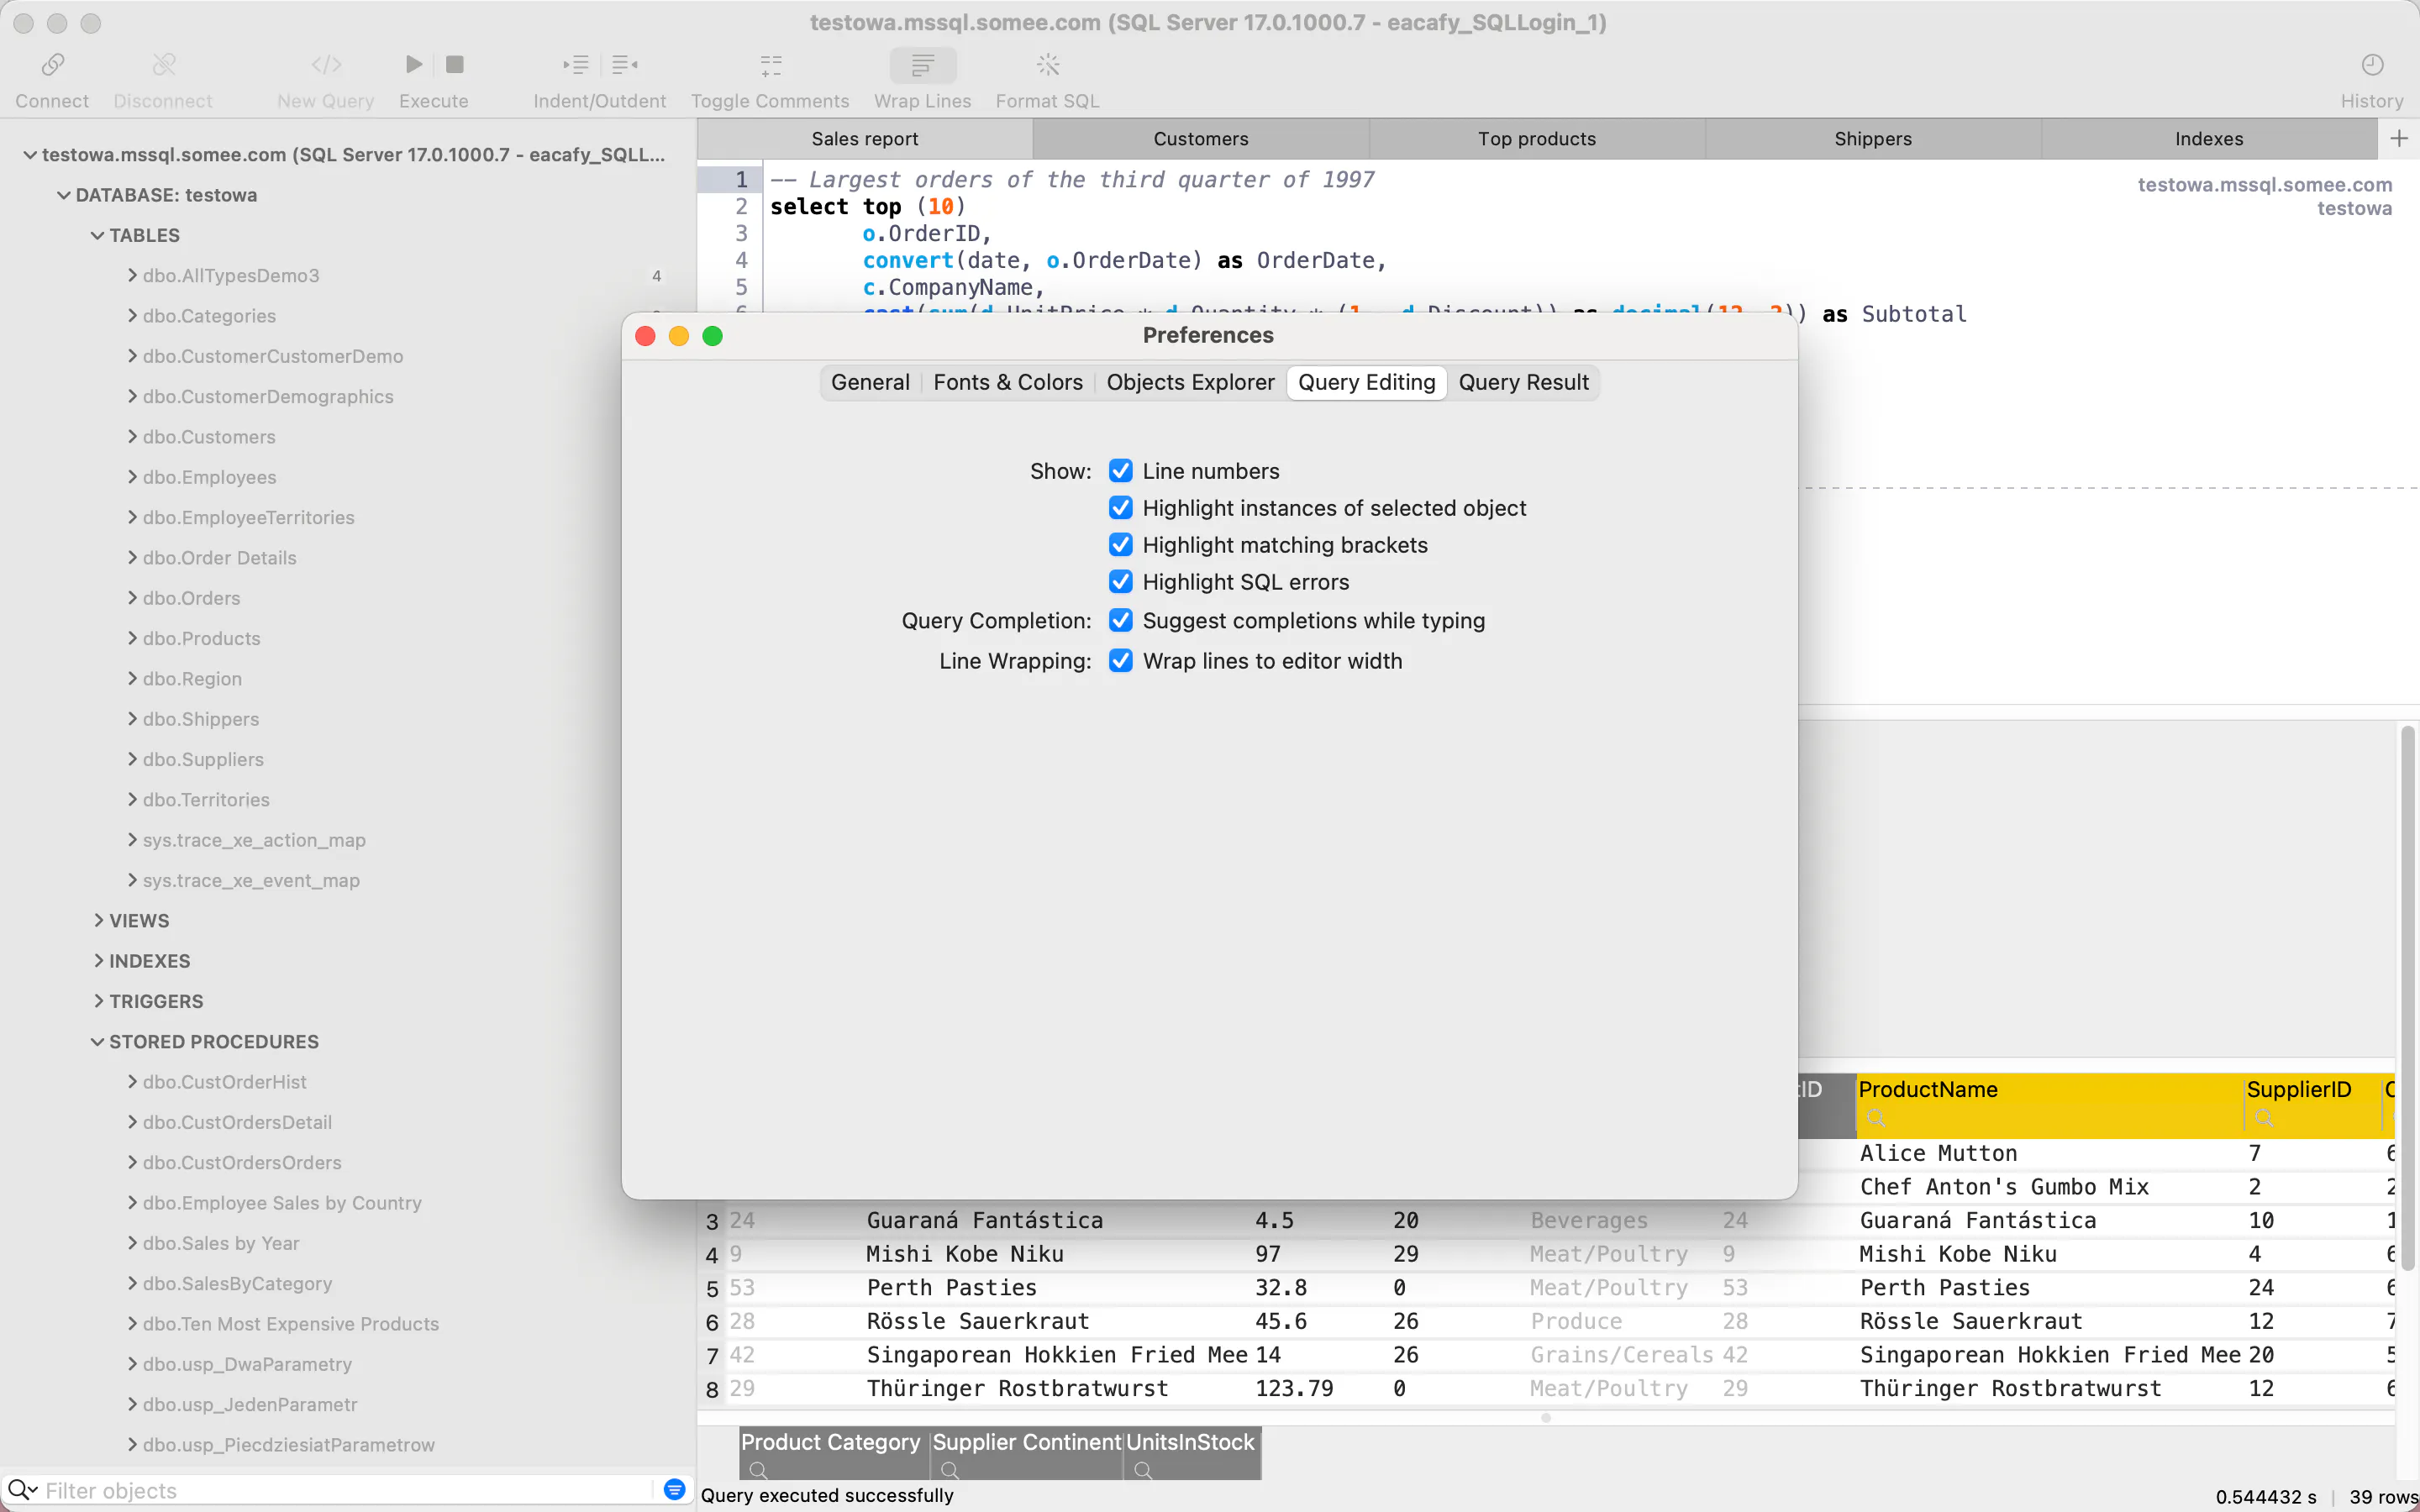Expand the VIEWS group

(x=98, y=920)
